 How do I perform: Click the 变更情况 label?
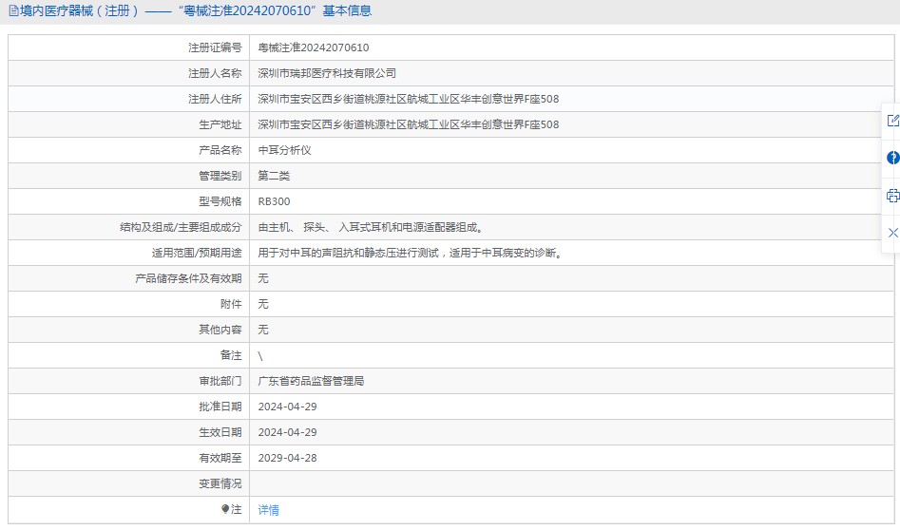(x=220, y=483)
